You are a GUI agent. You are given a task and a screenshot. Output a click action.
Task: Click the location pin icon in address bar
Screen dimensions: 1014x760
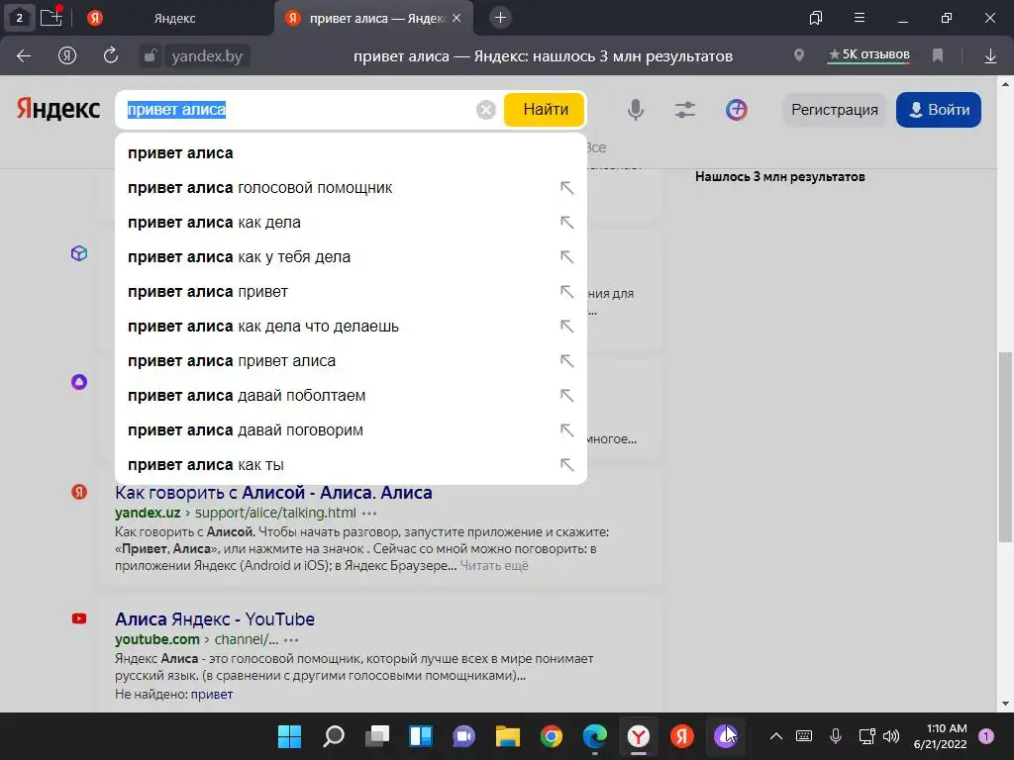click(x=799, y=55)
